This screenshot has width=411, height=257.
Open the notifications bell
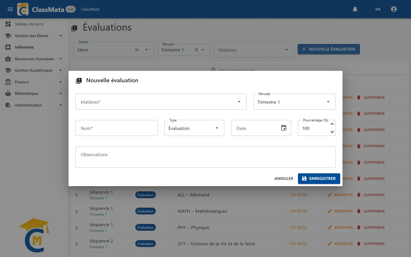point(355,9)
